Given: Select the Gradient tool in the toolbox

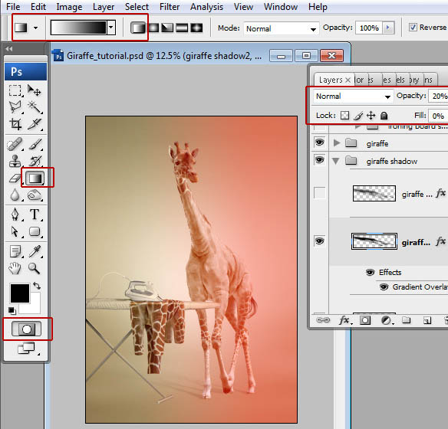Looking at the screenshot, I should tap(35, 178).
